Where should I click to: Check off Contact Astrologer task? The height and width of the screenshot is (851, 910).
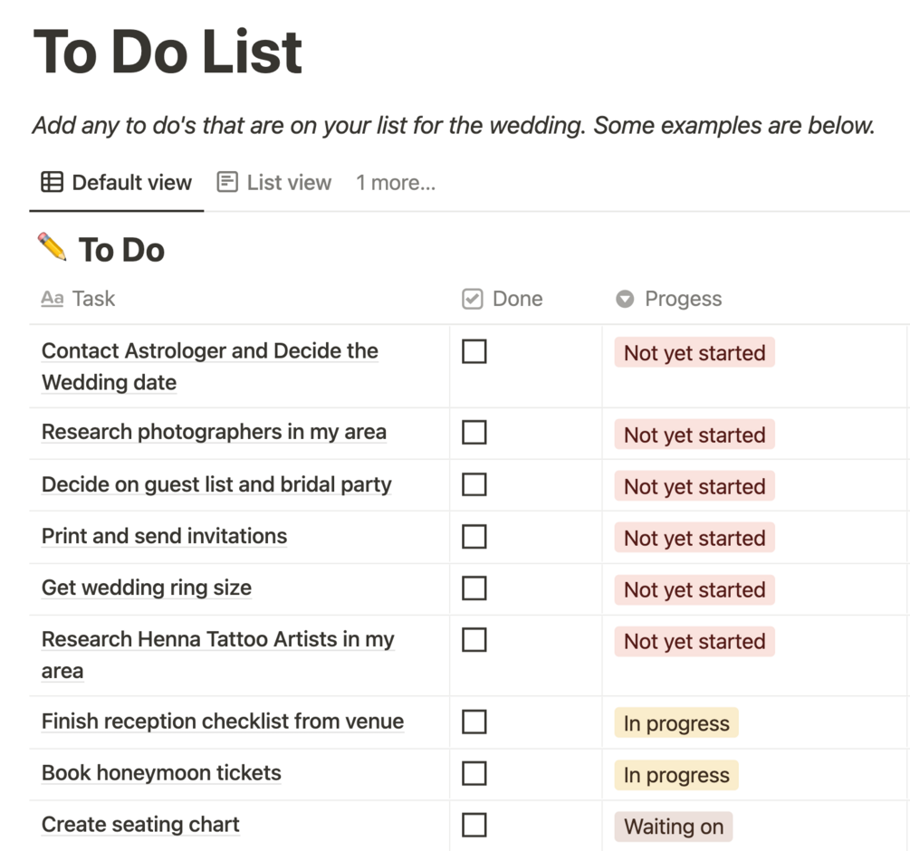point(474,351)
